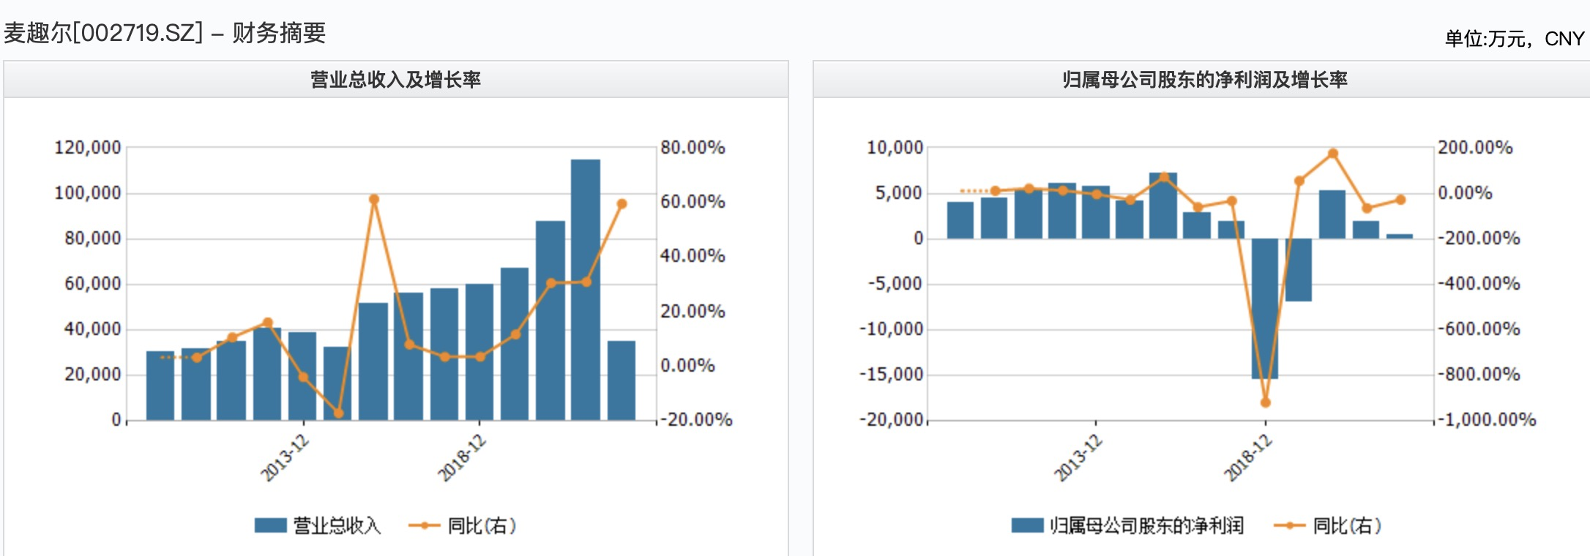
Task: Click the rightmost revenue bar in left chart
Action: coord(622,380)
